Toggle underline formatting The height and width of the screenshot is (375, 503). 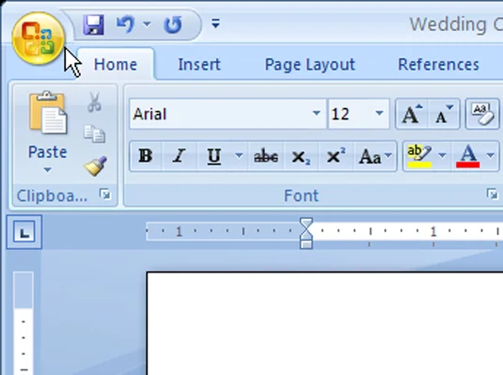[x=214, y=156]
